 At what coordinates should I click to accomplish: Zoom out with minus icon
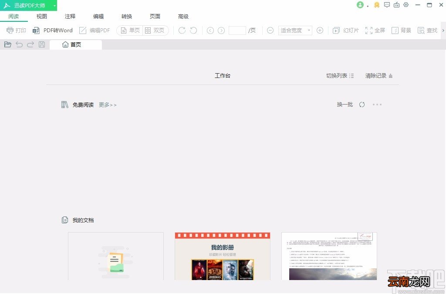(270, 30)
